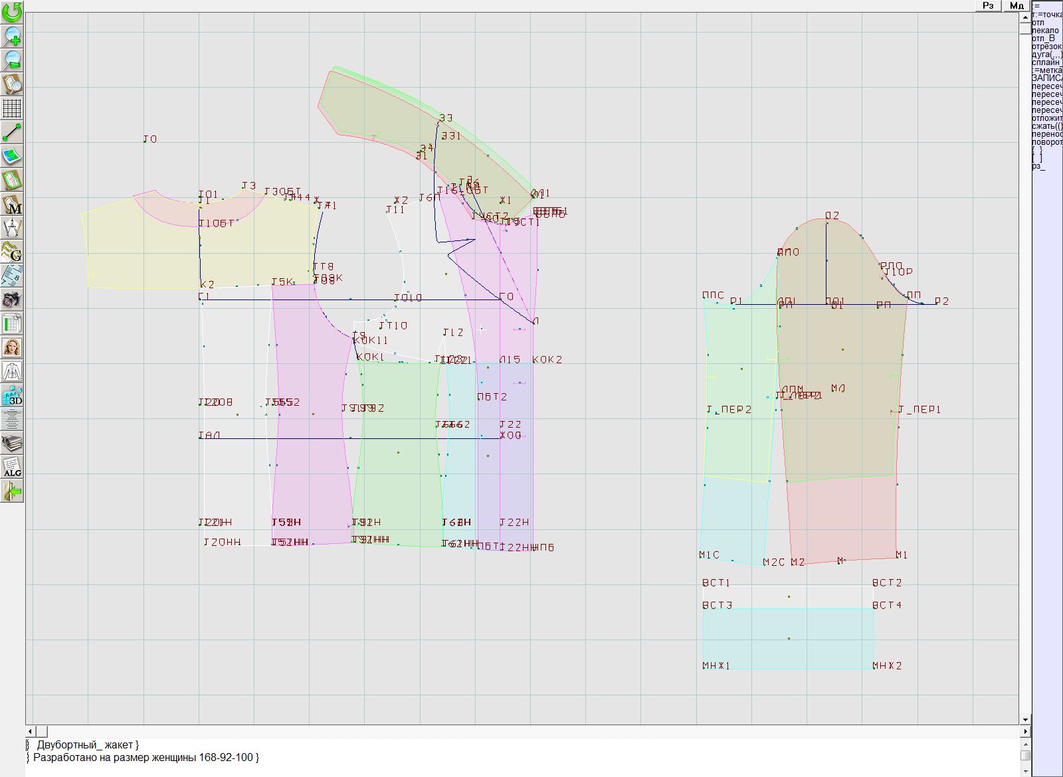This screenshot has height=777, width=1063.
Task: Open the compass measuring tool
Action: point(12,228)
